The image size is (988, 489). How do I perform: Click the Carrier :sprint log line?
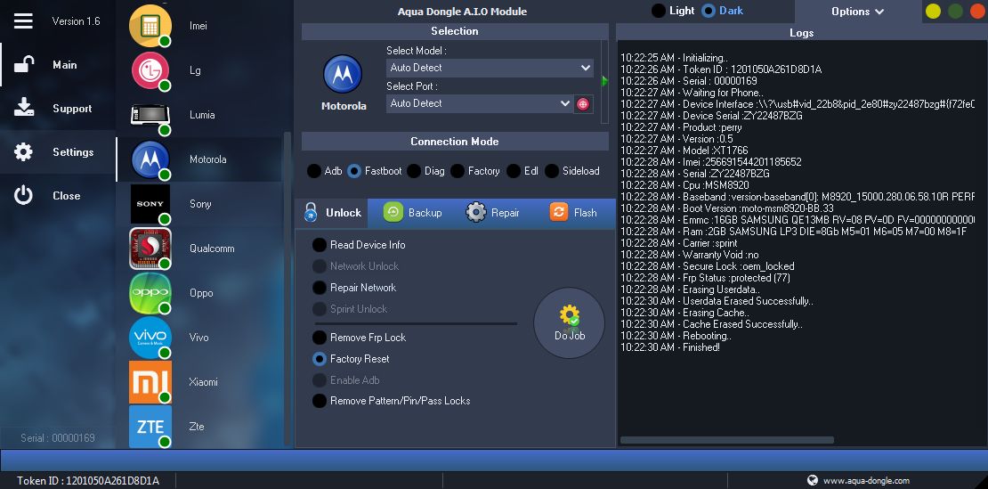678,243
